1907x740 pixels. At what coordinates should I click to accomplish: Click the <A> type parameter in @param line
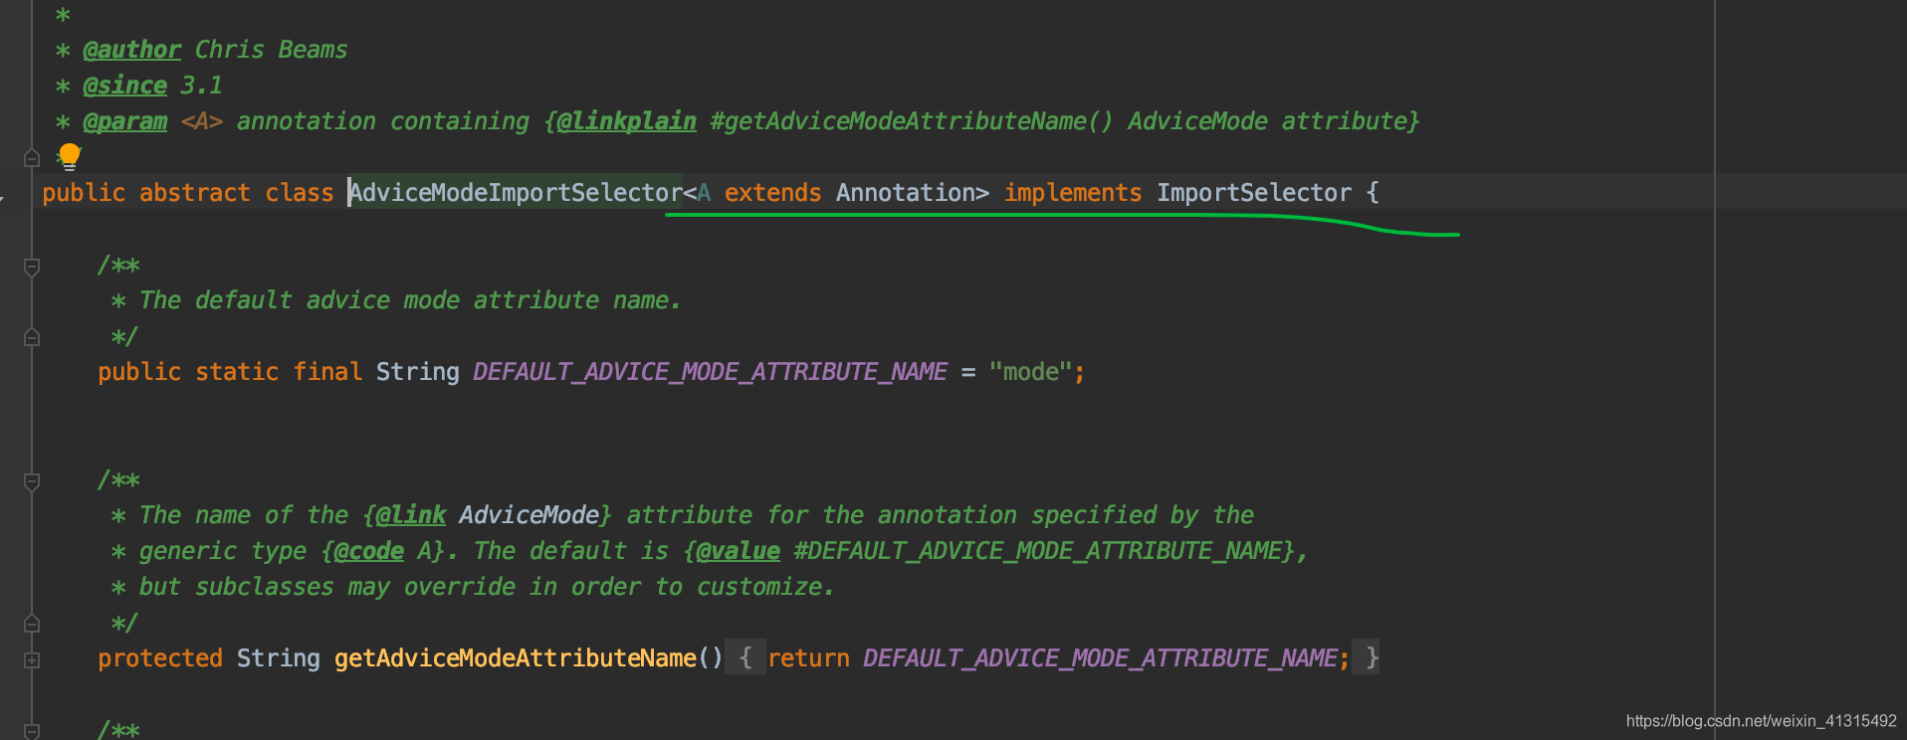201,121
